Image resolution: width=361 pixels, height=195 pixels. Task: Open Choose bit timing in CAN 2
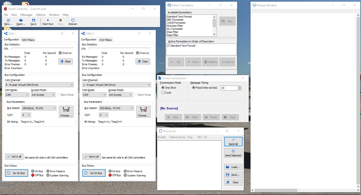143,112
